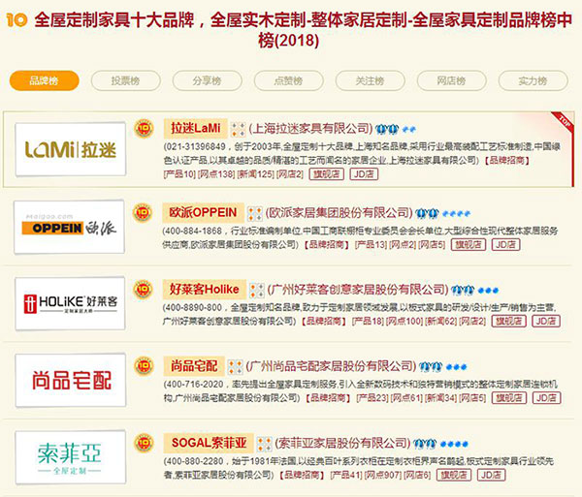
Task: Click the medal badge beside 拉迷LaMi
Action: 145,129
